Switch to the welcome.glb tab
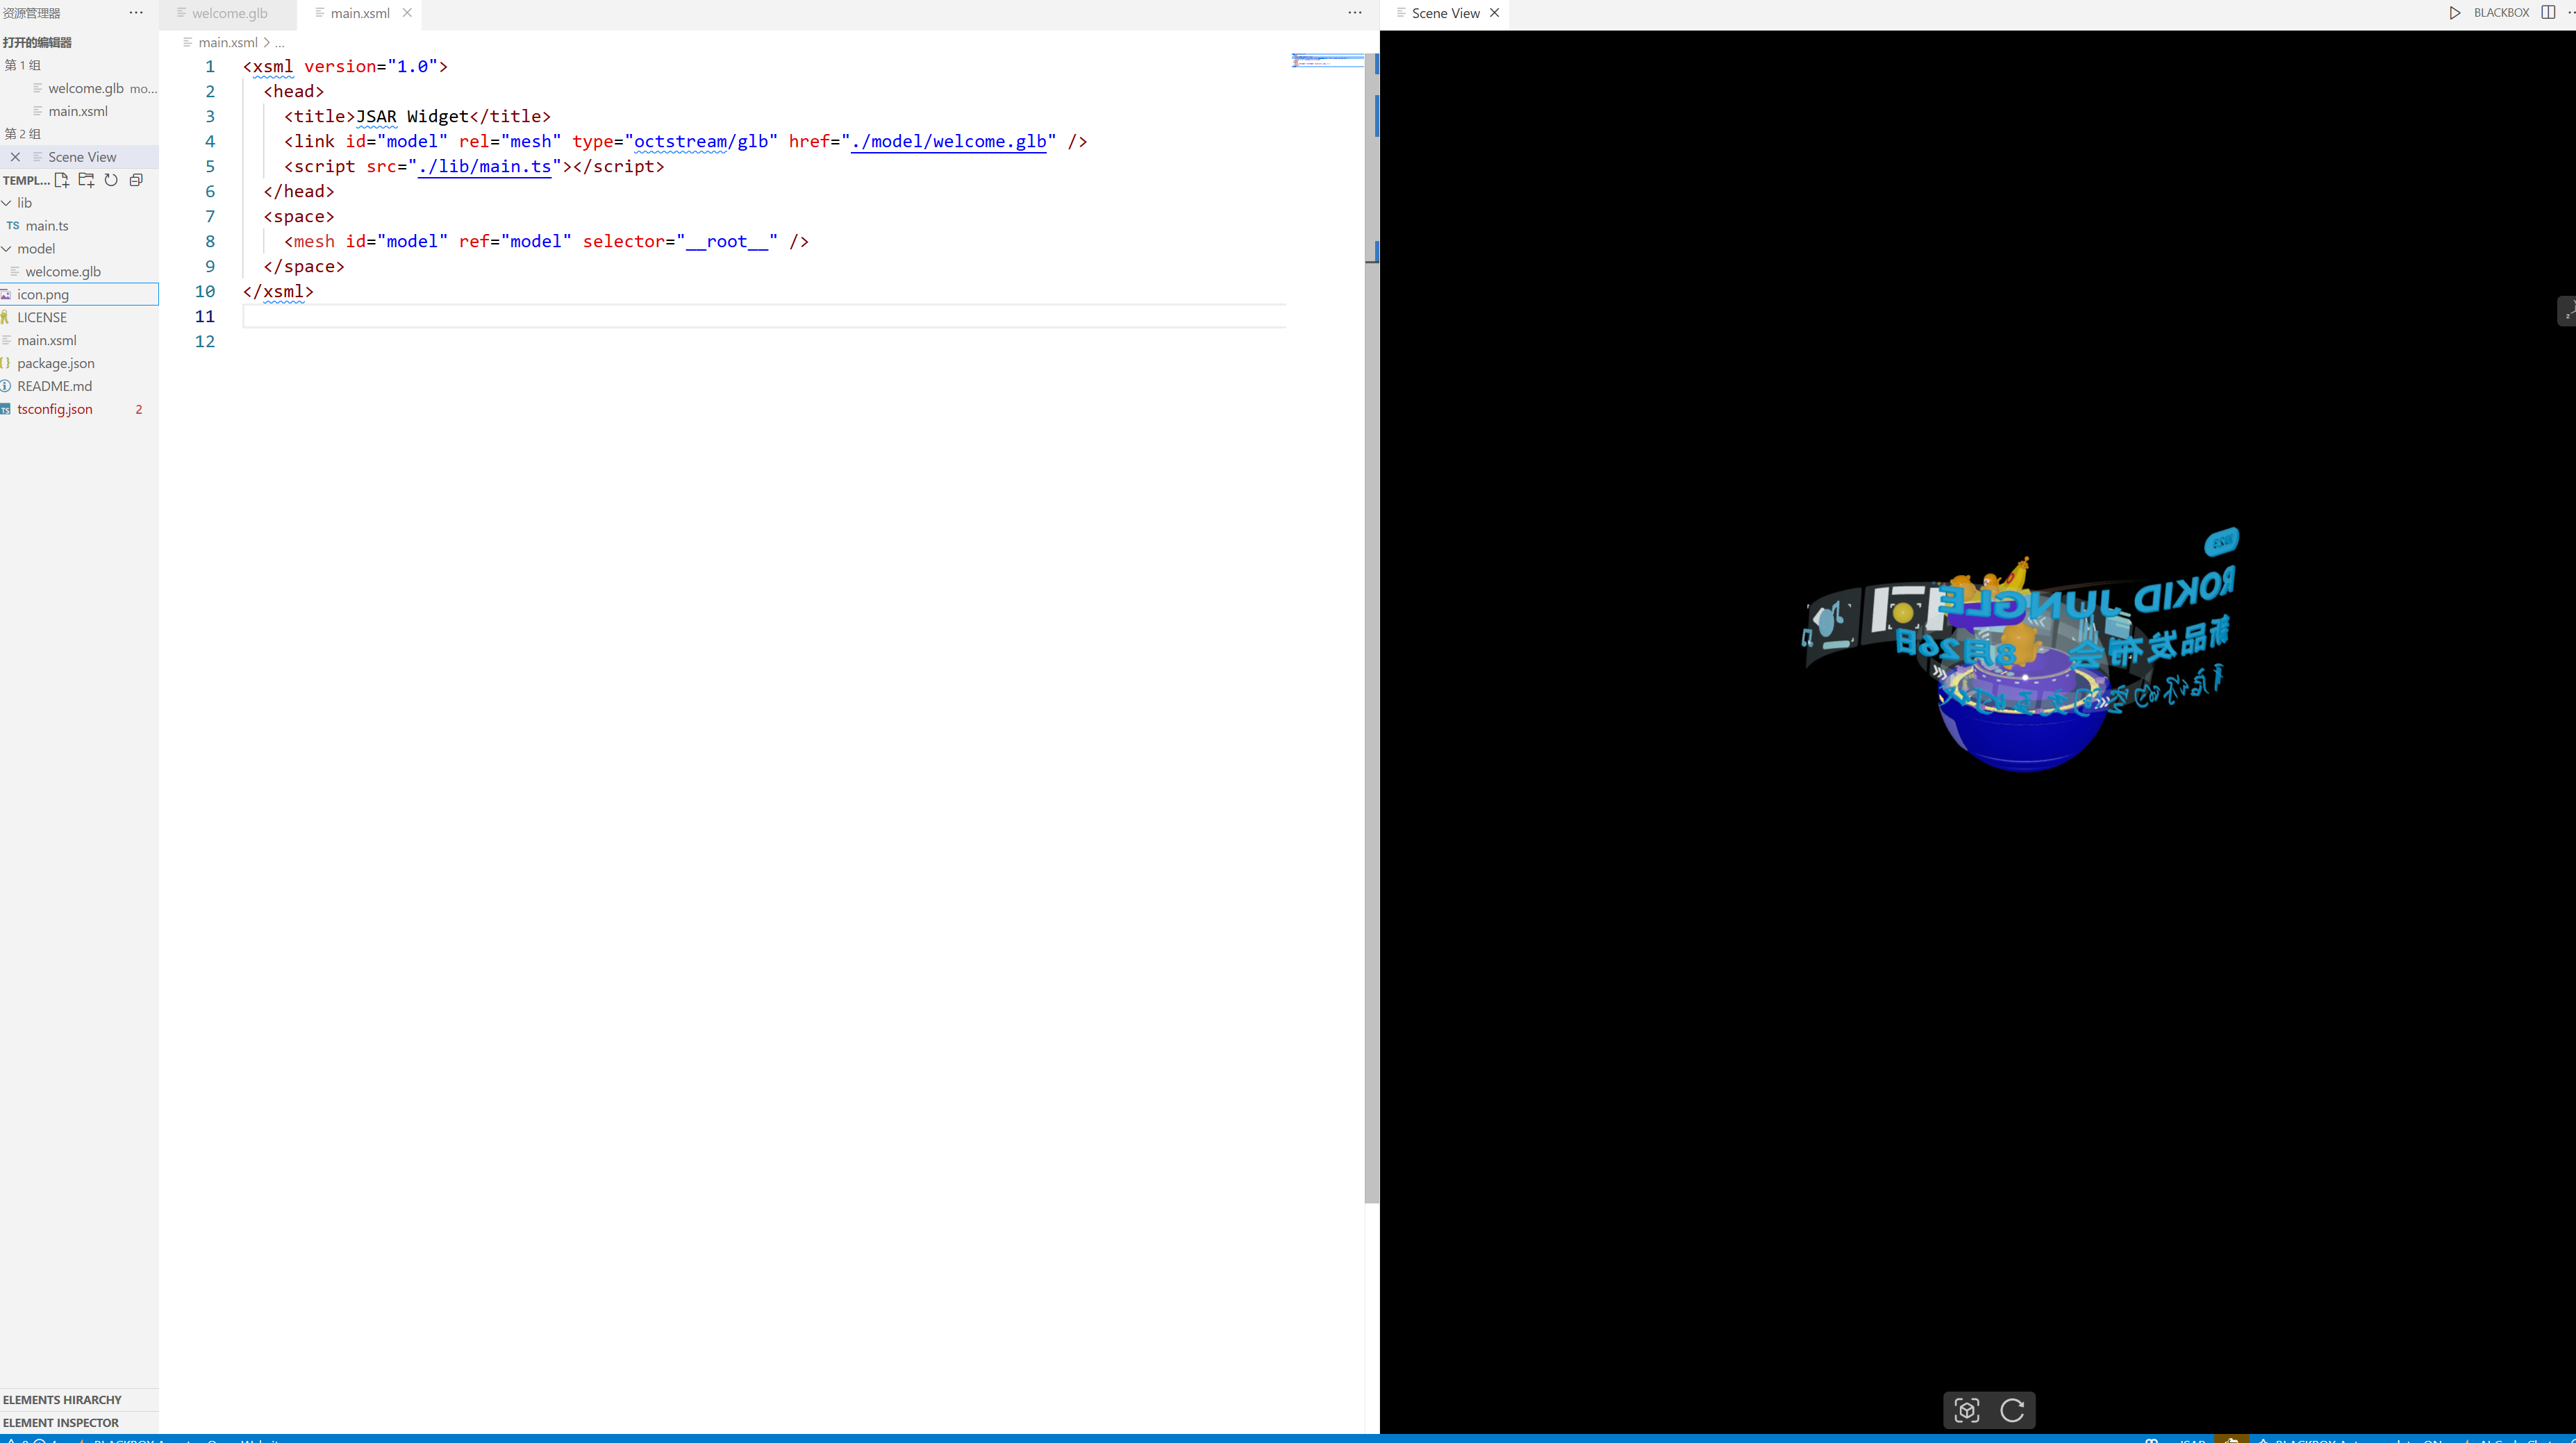The width and height of the screenshot is (2576, 1443). (229, 13)
